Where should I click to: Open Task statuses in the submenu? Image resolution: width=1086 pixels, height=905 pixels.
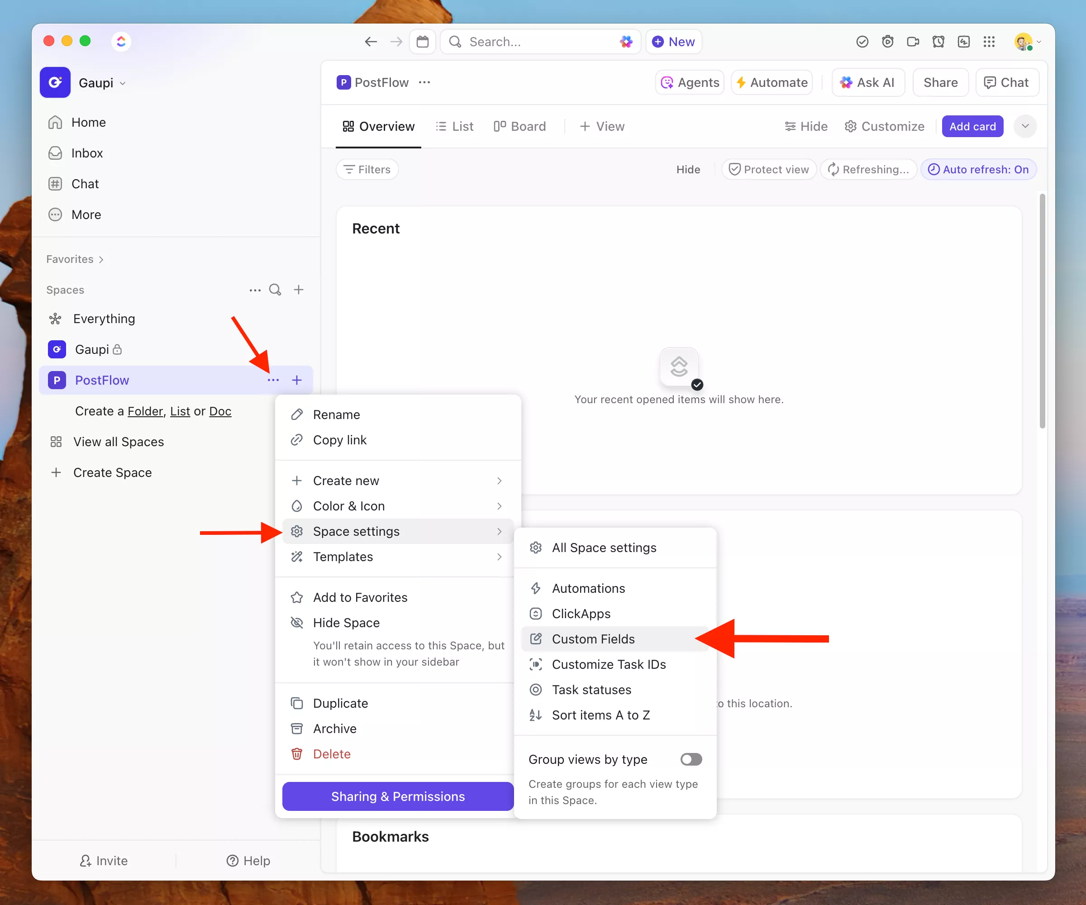coord(615,690)
